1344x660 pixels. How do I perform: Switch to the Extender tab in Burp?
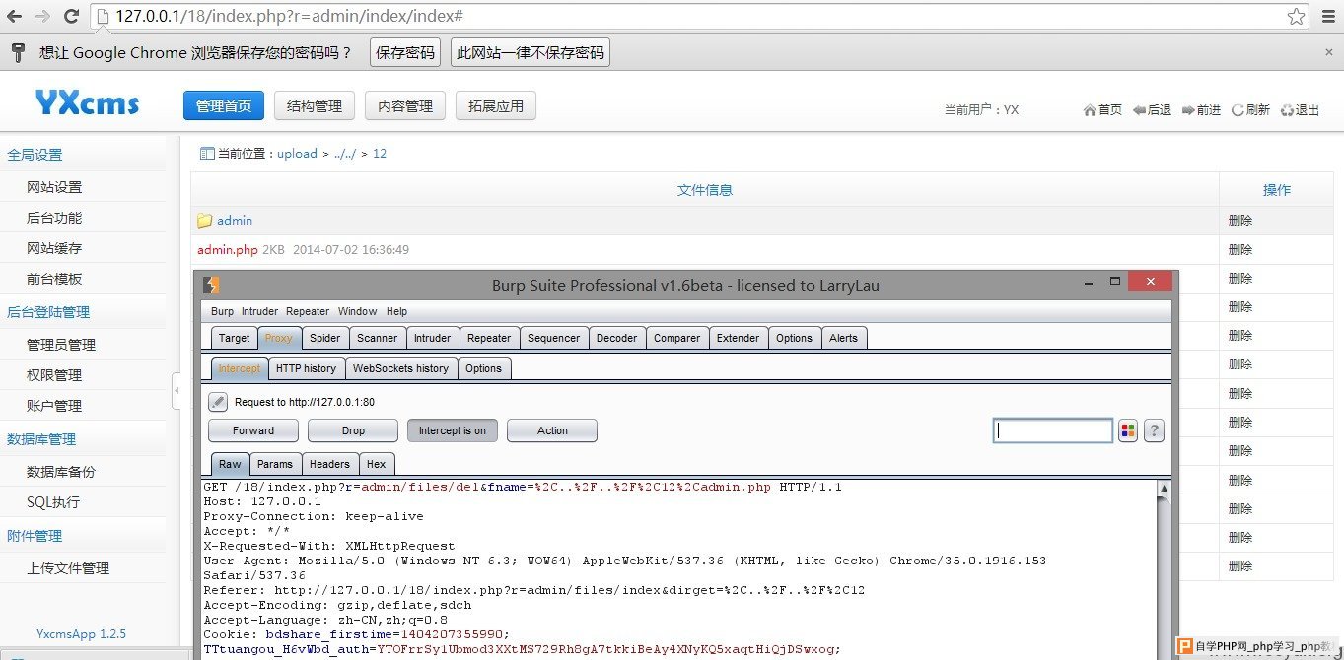(x=739, y=338)
